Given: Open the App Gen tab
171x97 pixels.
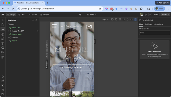Looking at the screenshot, I should [x=32, y=15].
